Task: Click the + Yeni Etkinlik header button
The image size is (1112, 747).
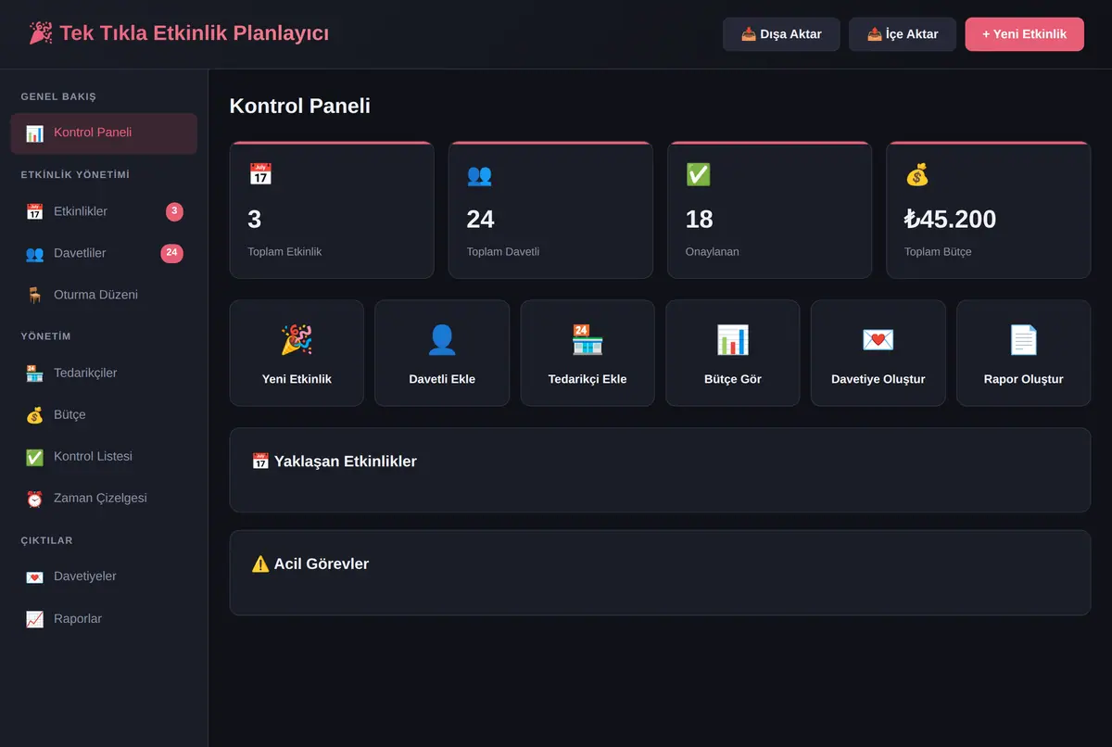Action: coord(1024,34)
